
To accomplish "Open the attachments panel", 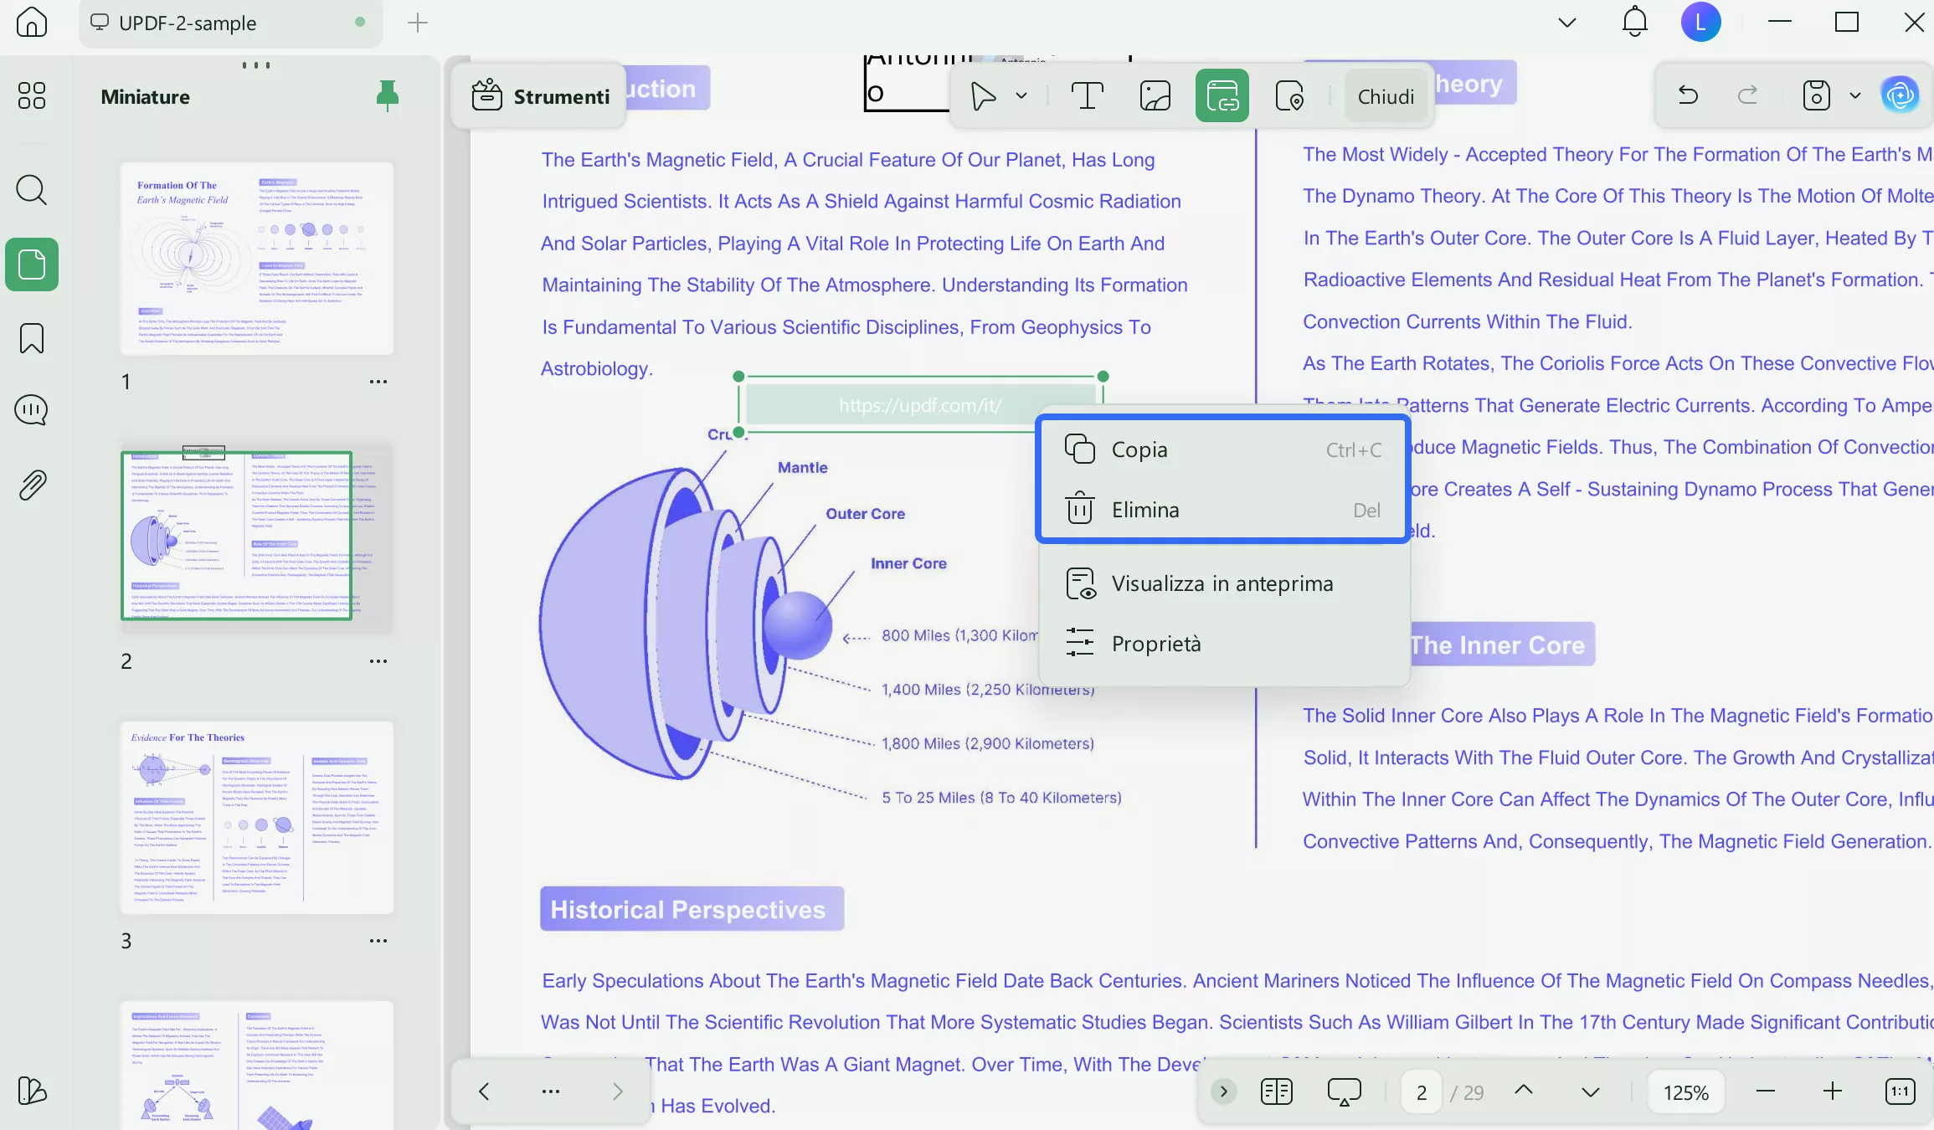I will (x=32, y=485).
